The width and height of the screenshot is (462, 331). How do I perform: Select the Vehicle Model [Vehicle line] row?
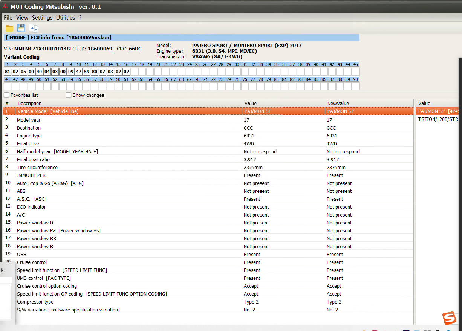208,111
